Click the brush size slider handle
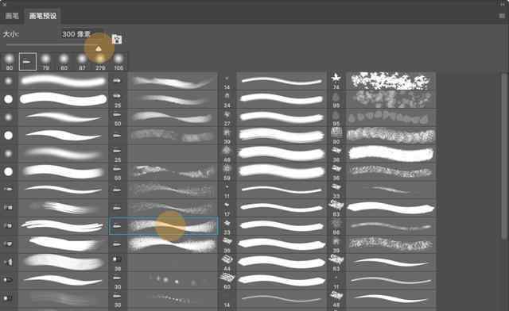 tap(99, 49)
